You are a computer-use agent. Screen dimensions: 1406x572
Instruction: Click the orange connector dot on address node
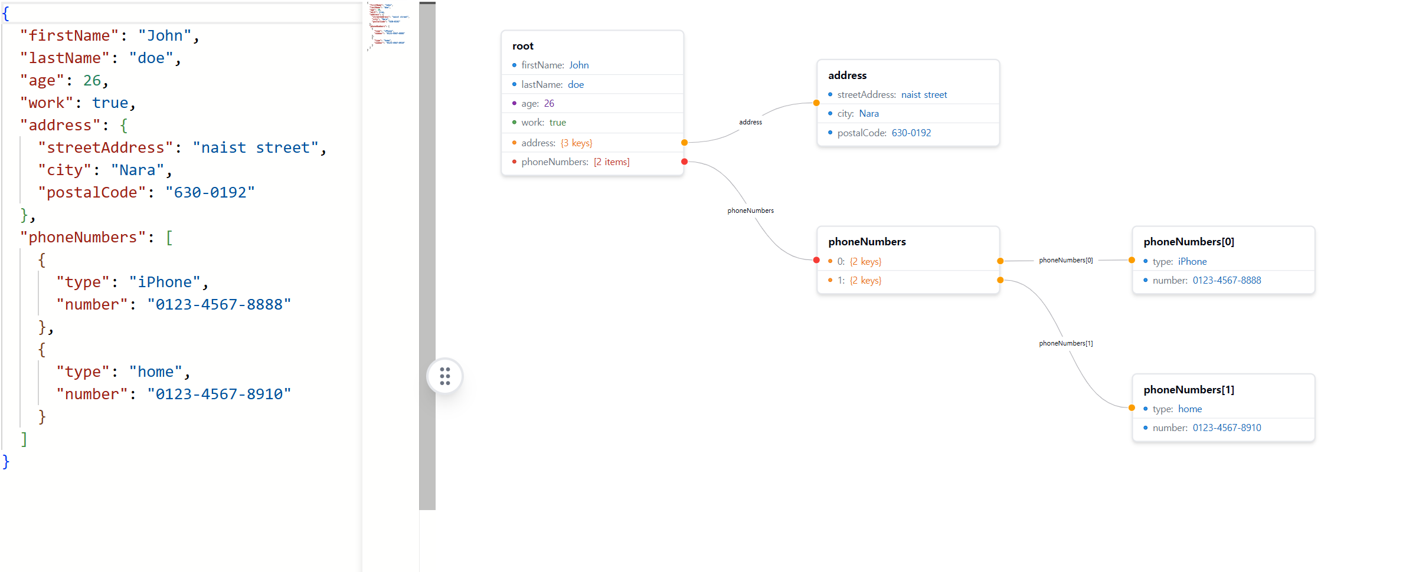(816, 103)
